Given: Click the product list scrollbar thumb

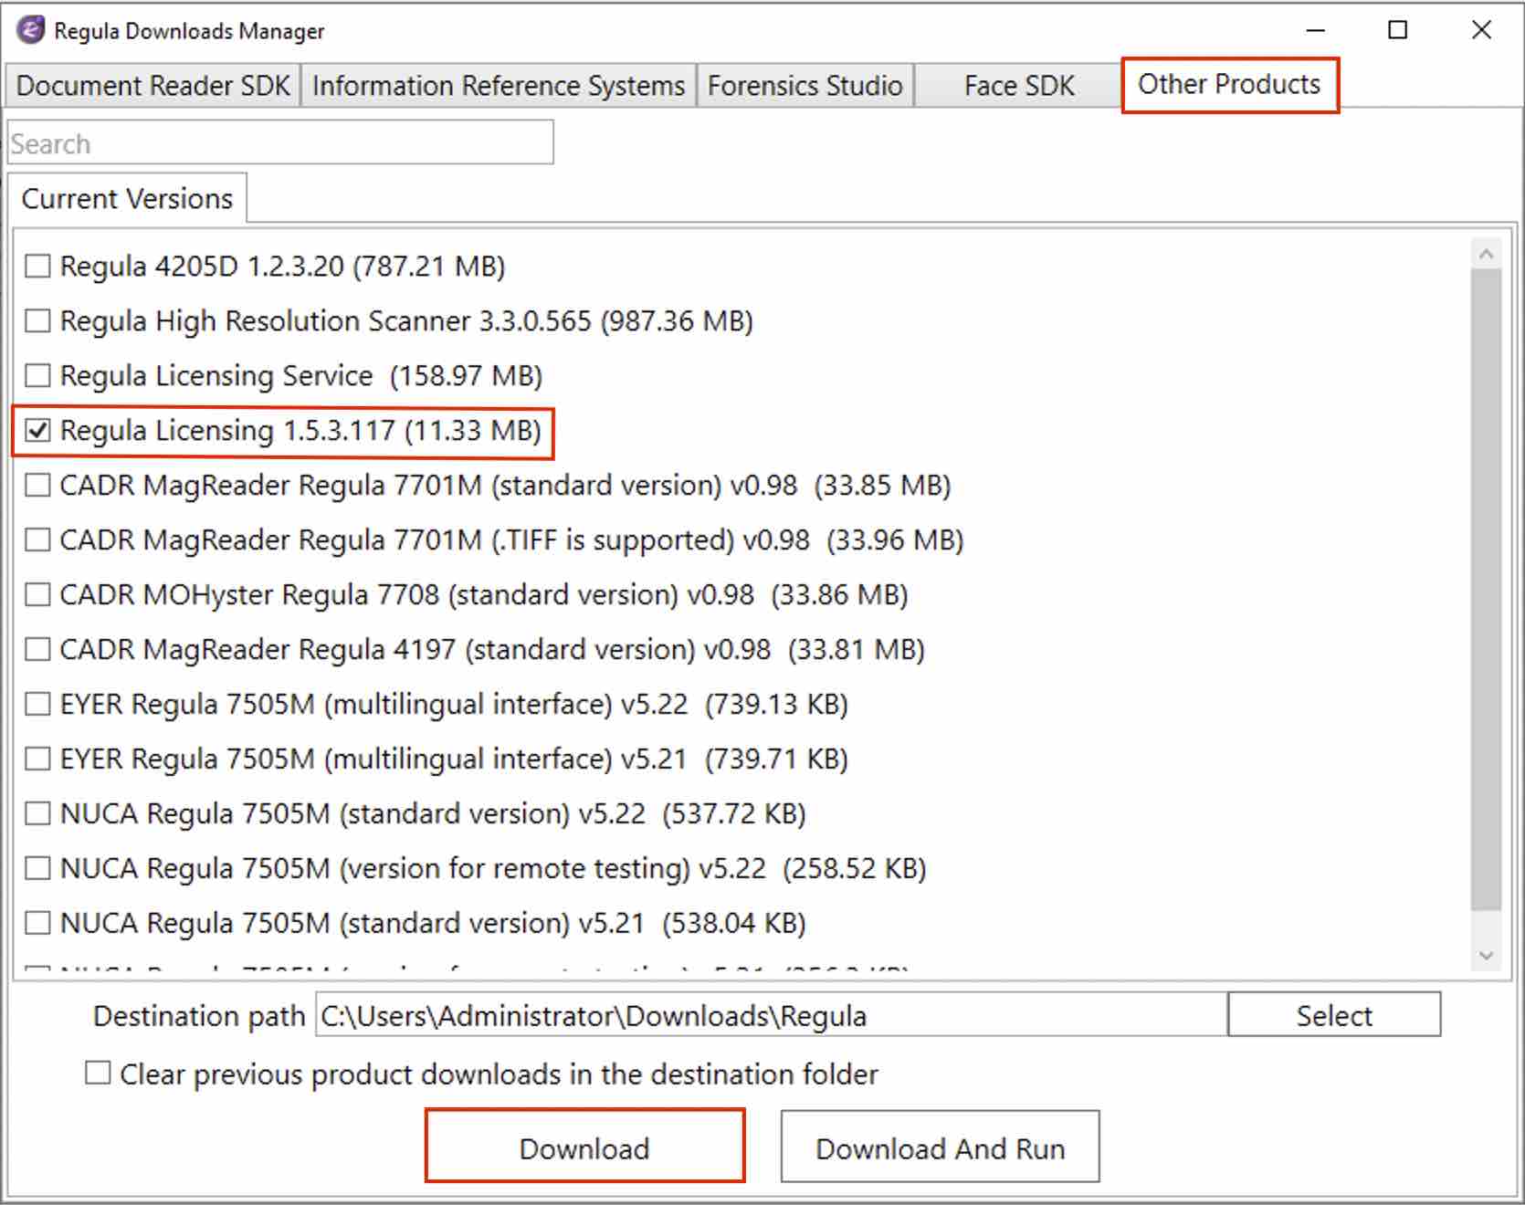Looking at the screenshot, I should pyautogui.click(x=1486, y=589).
